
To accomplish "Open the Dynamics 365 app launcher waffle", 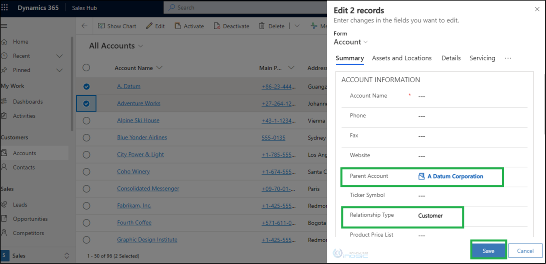I will coord(4,8).
